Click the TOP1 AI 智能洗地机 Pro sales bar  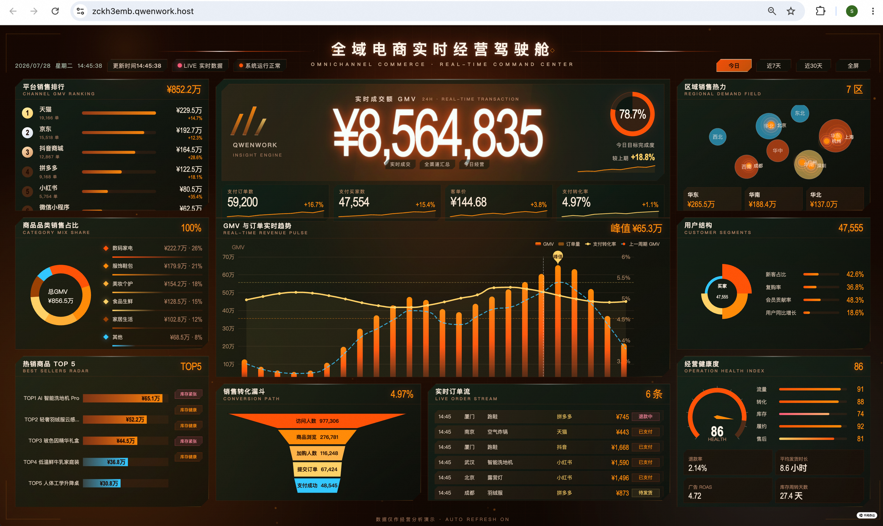click(123, 398)
